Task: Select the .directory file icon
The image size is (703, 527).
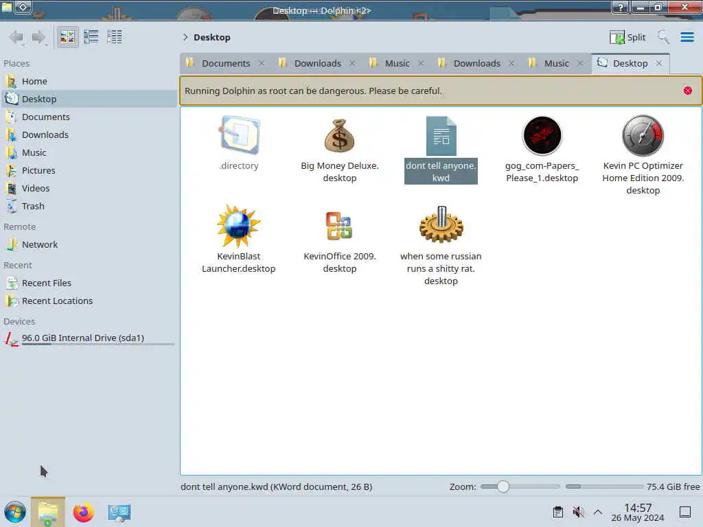Action: pos(238,135)
